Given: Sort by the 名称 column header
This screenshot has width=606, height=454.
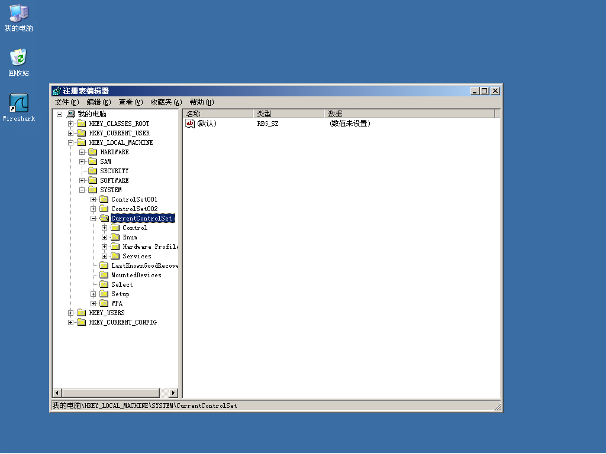Looking at the screenshot, I should click(218, 113).
